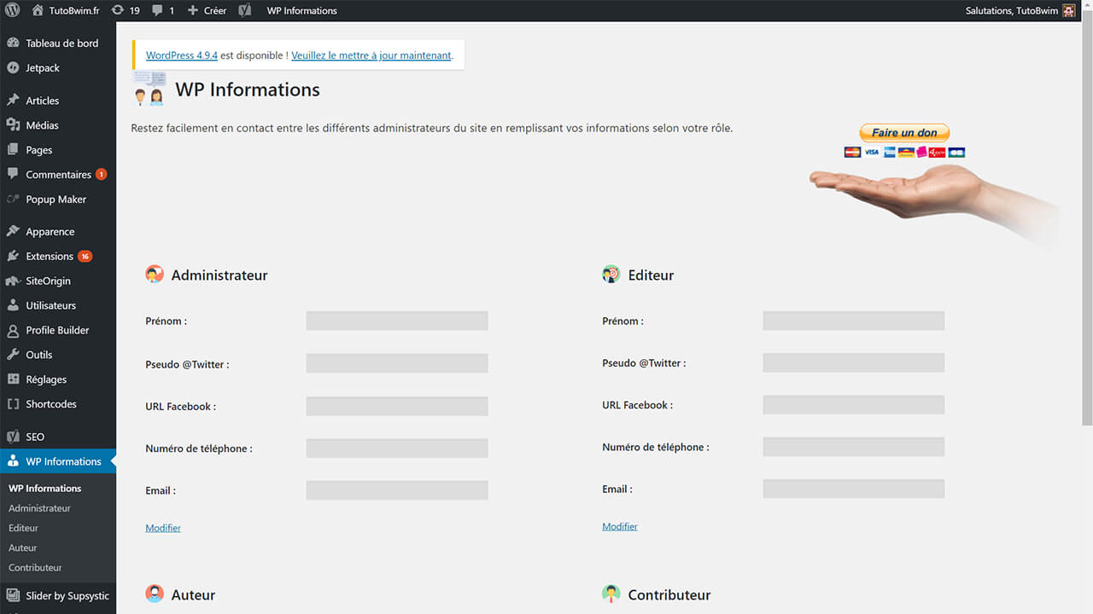Click the Réglages settings icon

click(13, 379)
